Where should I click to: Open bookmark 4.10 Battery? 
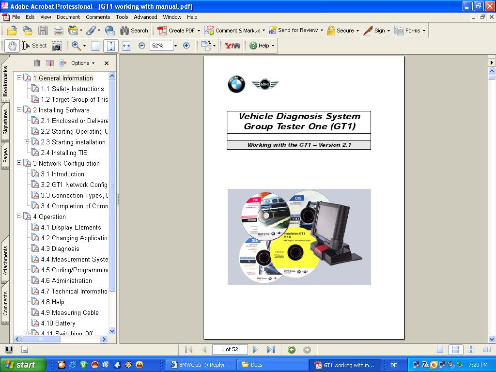pos(58,323)
